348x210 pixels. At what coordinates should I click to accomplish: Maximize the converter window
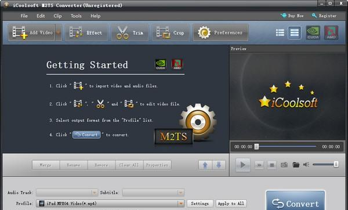pos(330,3)
